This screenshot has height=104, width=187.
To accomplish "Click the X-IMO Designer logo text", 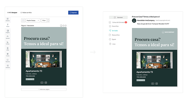I will [12, 13].
